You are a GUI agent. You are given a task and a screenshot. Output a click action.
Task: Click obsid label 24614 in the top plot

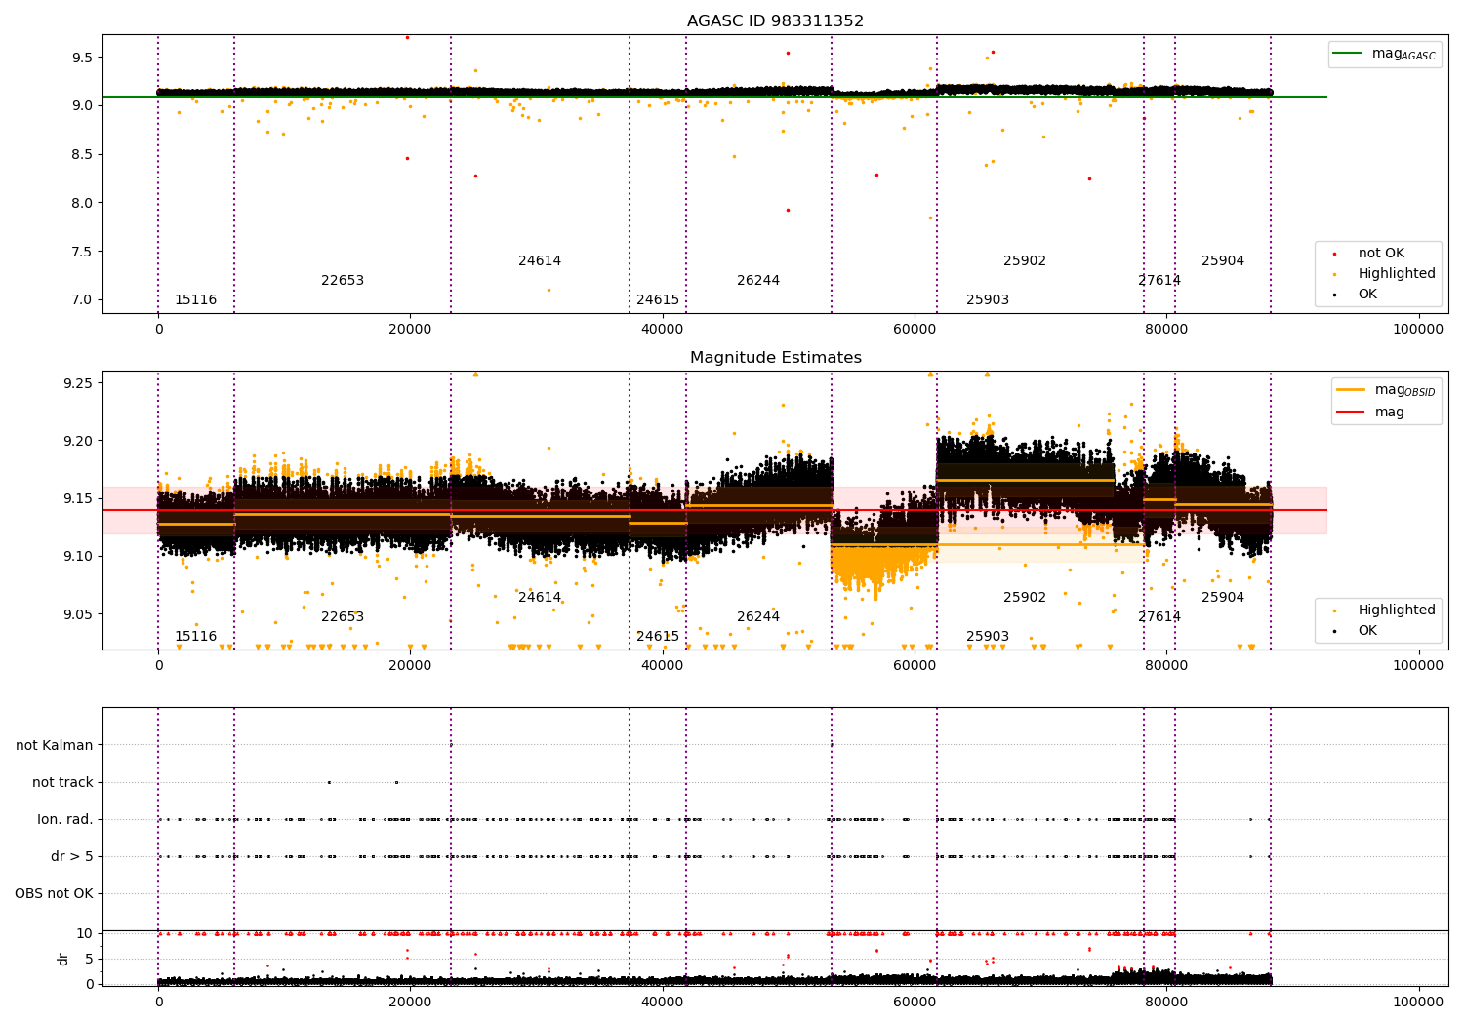point(540,261)
